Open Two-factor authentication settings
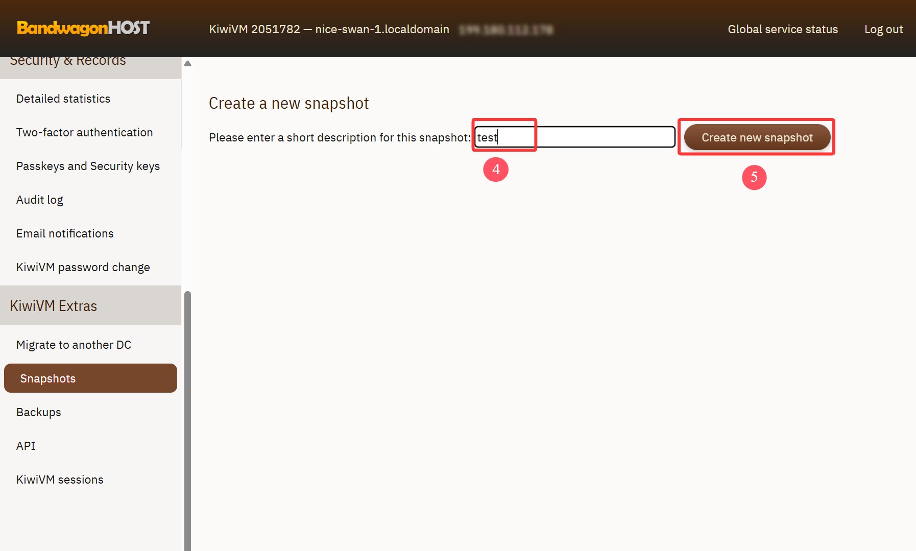 tap(84, 132)
